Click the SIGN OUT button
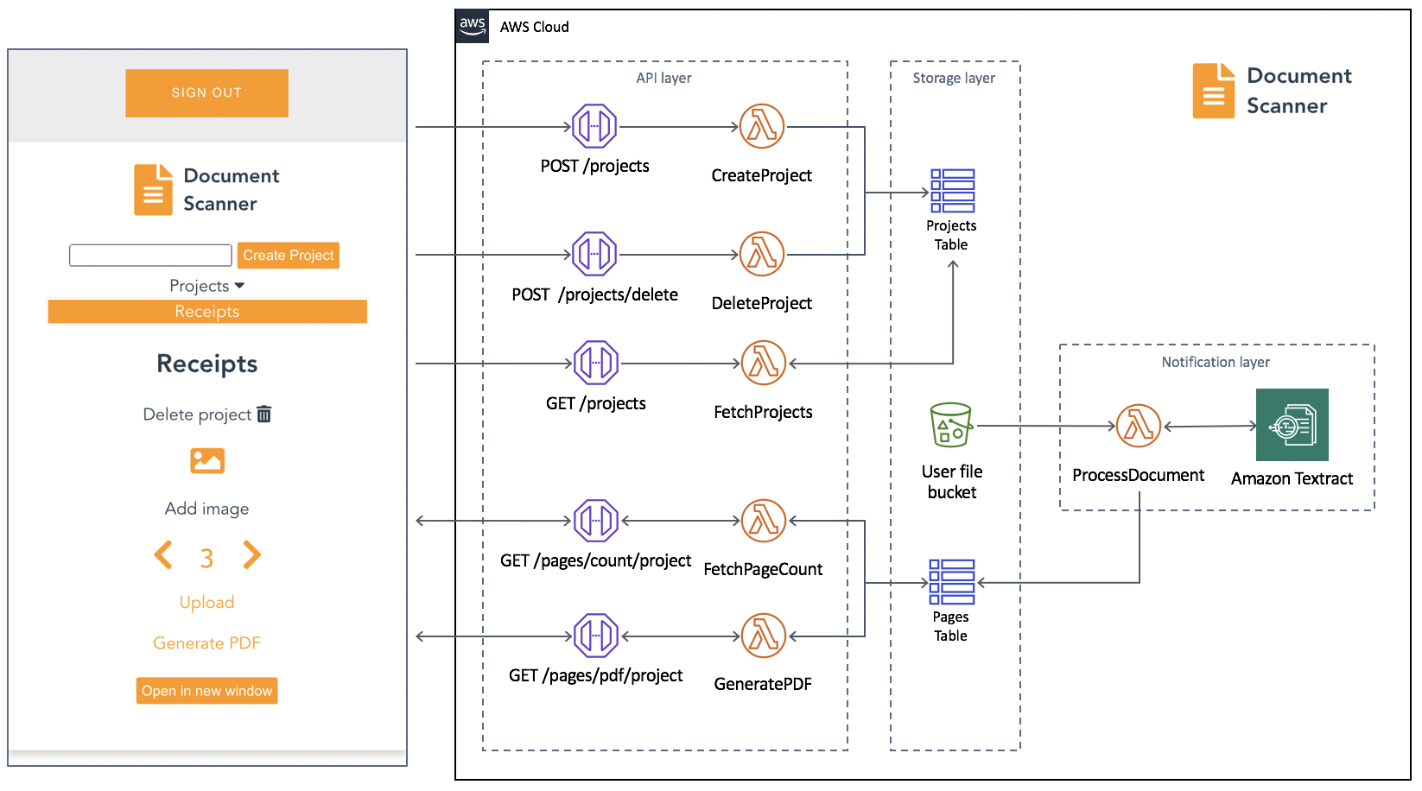 click(206, 92)
